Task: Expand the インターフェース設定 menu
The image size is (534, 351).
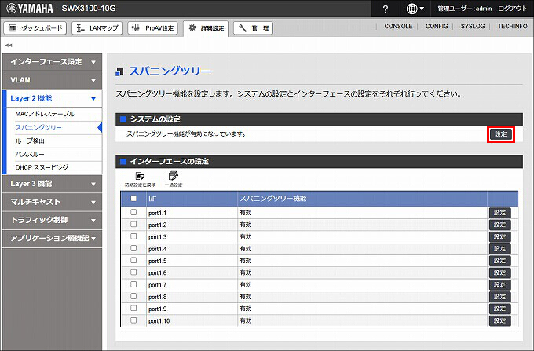Action: point(52,61)
